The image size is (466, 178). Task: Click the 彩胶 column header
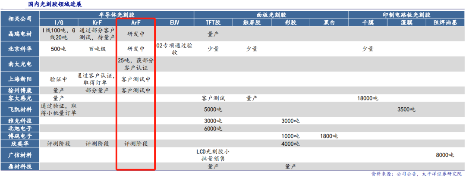pyautogui.click(x=290, y=22)
